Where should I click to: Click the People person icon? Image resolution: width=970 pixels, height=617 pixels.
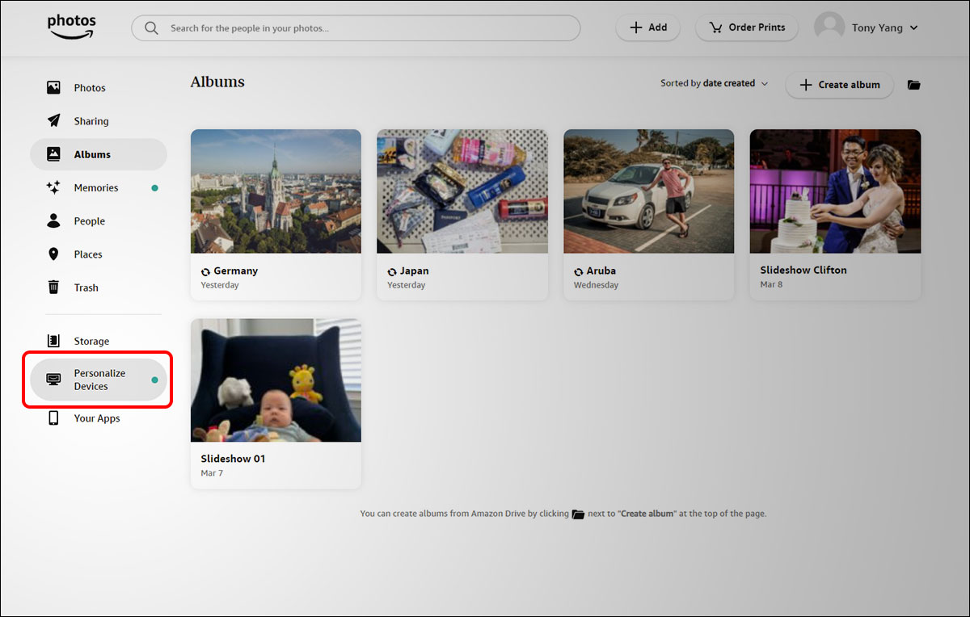pyautogui.click(x=53, y=220)
